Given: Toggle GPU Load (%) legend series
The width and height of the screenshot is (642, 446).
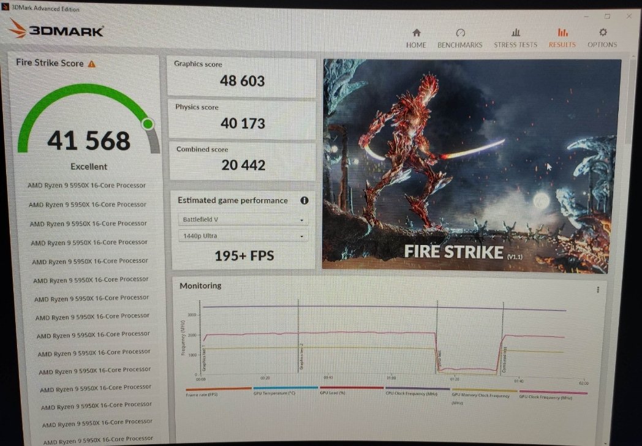Looking at the screenshot, I should (351, 390).
